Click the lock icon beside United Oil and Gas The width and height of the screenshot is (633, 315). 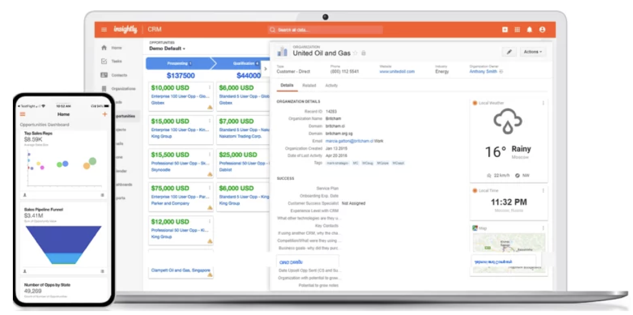[x=363, y=53]
